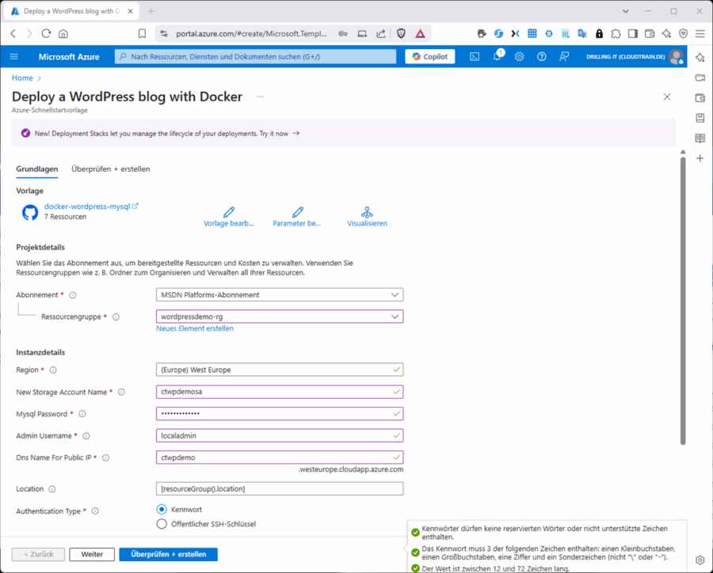Open the browser main menu icon
This screenshot has width=713, height=573.
point(700,33)
